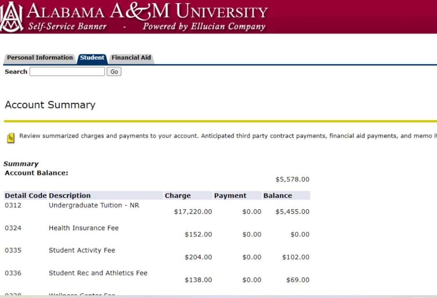Select the Undergraduate Tuition - NR row description
The height and width of the screenshot is (298, 437).
tap(94, 205)
